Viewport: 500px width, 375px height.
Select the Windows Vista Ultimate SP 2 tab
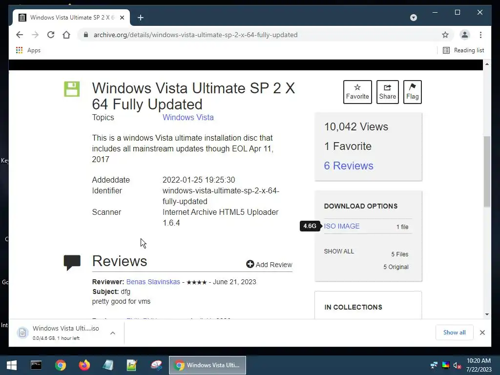pyautogui.click(x=71, y=18)
